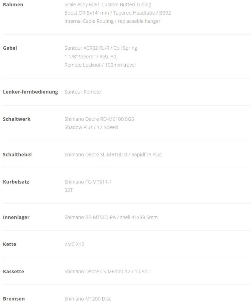Screen dimensions: 251x303
Task: Click the Shimano MT200 Disc brakes text
Action: click(x=88, y=299)
